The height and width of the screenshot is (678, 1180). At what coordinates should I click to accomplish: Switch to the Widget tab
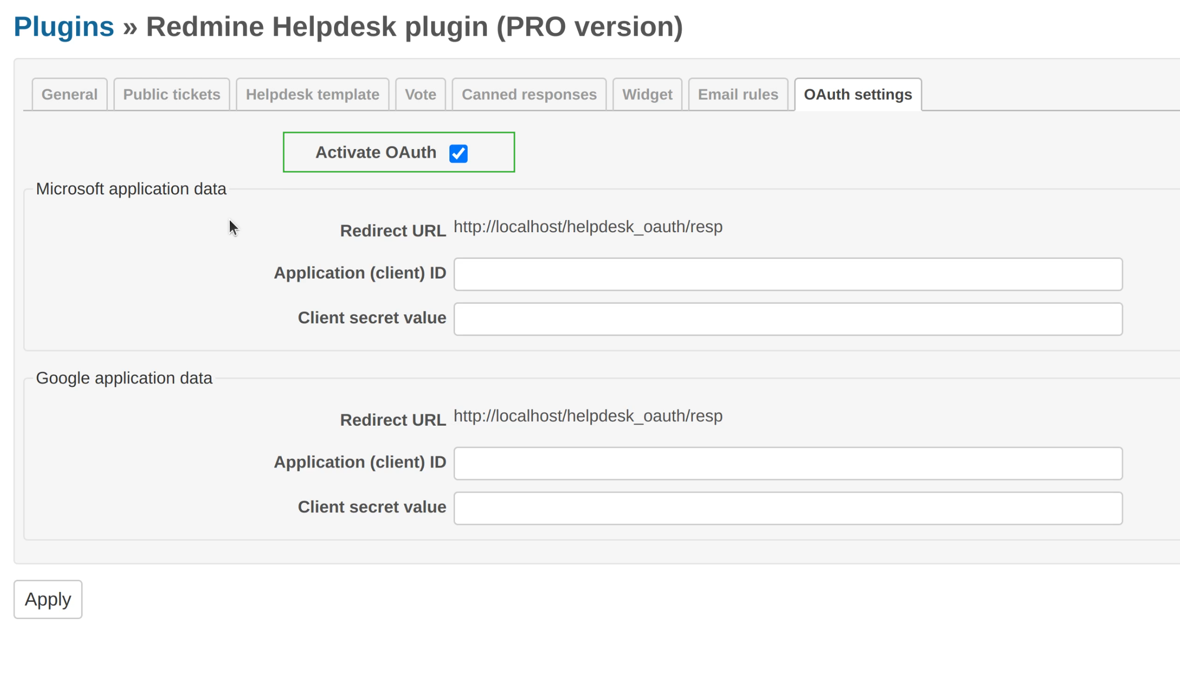click(647, 94)
